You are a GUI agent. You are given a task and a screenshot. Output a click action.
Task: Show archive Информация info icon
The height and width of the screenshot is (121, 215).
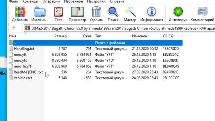pyautogui.click(x=152, y=12)
